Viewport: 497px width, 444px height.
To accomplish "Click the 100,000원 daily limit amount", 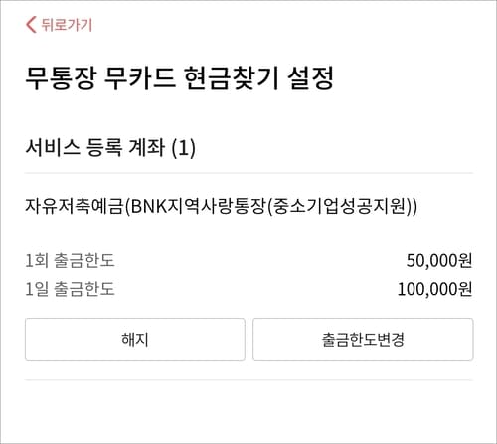I will (x=434, y=289).
